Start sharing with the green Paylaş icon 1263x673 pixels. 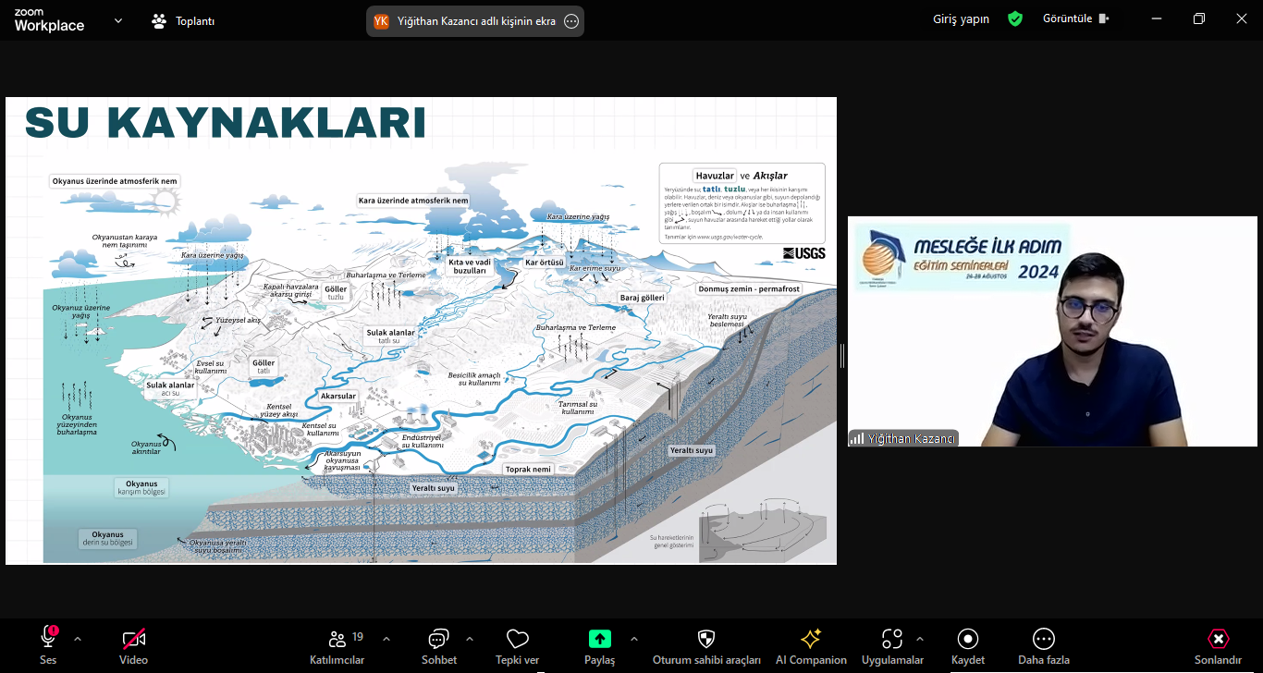point(599,639)
